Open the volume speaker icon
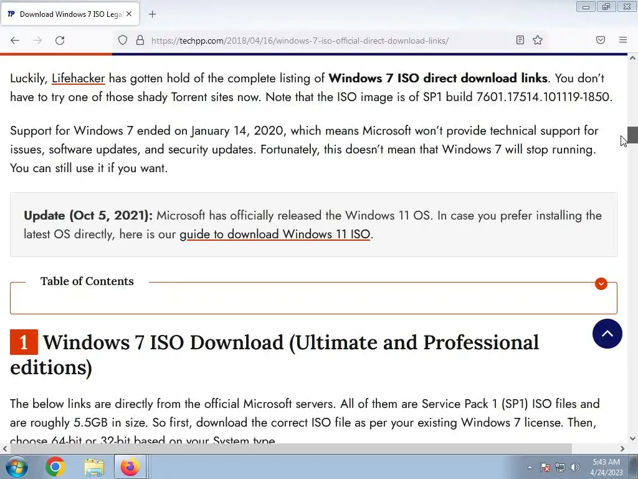 pyautogui.click(x=574, y=467)
